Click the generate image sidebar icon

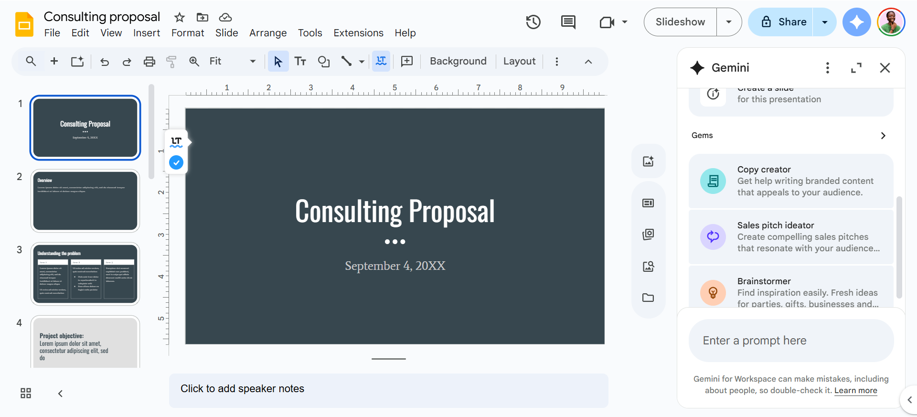[648, 161]
